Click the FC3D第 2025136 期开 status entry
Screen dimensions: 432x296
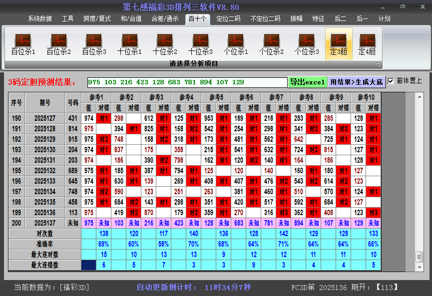click(345, 288)
